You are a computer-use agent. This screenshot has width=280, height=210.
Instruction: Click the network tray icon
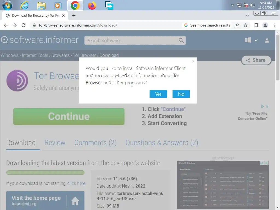point(239,5)
